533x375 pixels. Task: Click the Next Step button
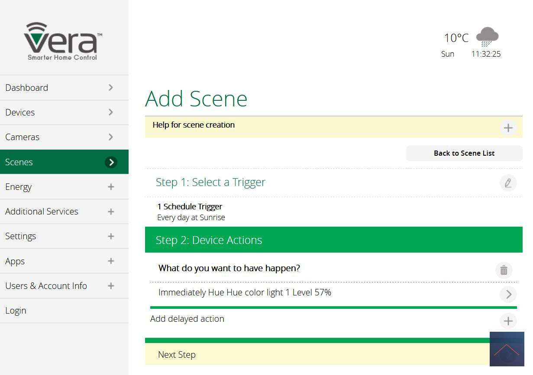[177, 355]
